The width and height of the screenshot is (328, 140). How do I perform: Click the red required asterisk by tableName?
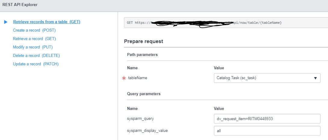(123, 78)
